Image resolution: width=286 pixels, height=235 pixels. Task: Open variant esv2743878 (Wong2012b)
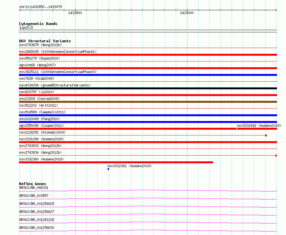coord(40,45)
